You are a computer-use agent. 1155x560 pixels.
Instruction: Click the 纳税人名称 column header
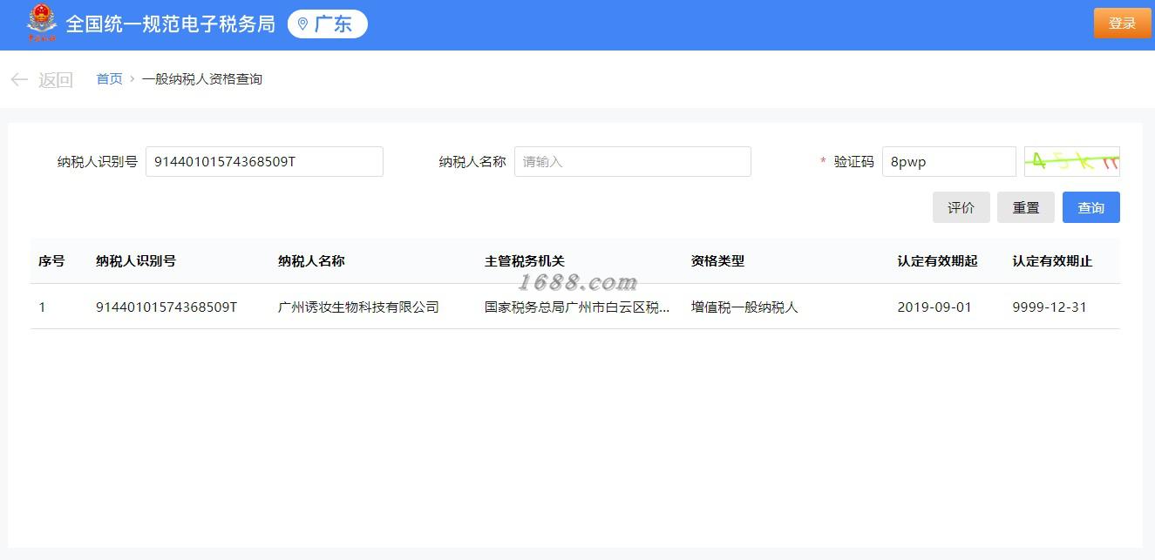tap(311, 261)
